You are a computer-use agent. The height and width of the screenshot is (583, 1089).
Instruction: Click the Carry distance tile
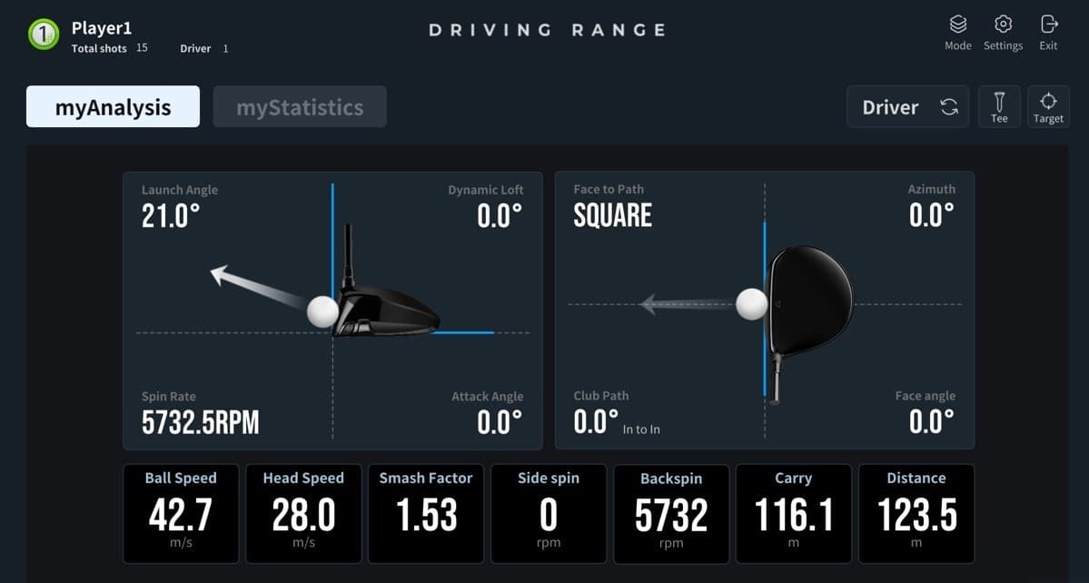pyautogui.click(x=794, y=514)
